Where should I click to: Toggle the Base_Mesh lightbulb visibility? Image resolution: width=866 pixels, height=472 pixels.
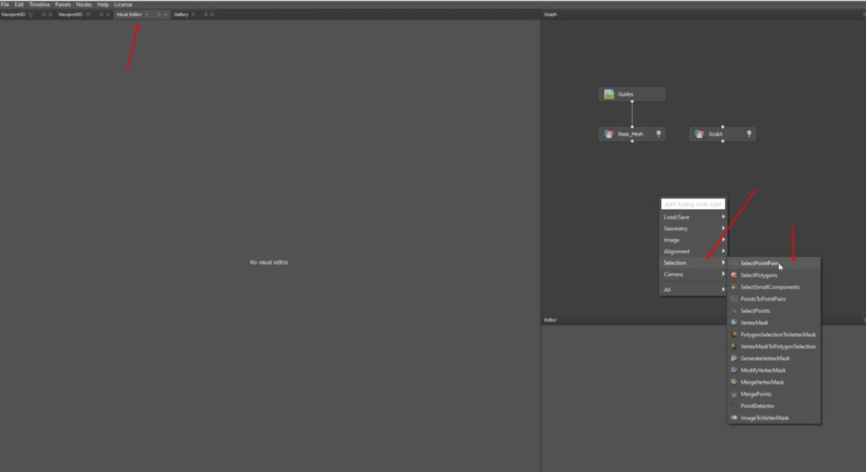coord(658,134)
